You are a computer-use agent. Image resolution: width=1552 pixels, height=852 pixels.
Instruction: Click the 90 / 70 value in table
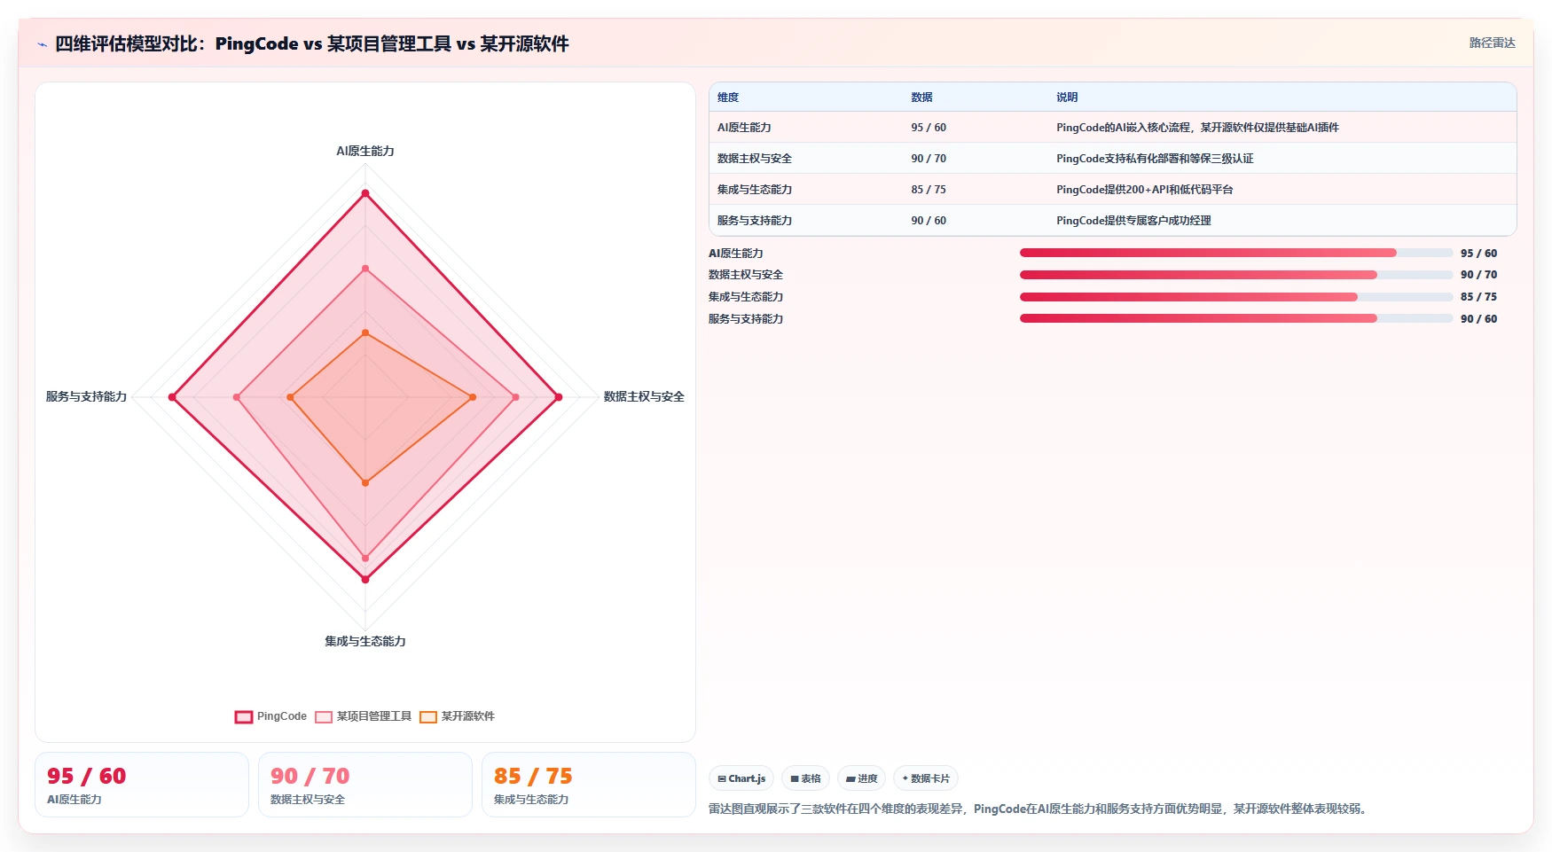[929, 159]
